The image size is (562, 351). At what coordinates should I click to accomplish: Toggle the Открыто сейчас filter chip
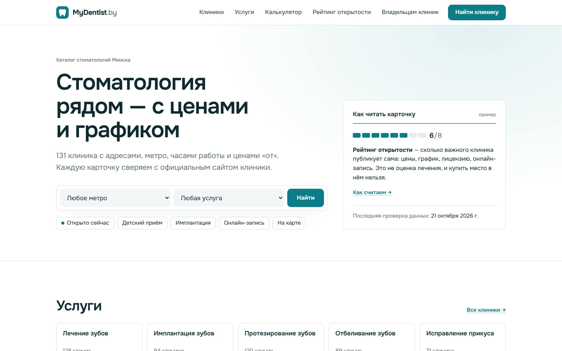tap(85, 223)
